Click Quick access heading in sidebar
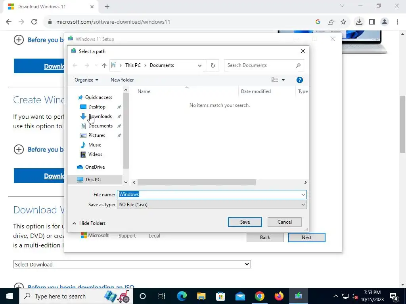Screen dimensions: 406x304 98,97
